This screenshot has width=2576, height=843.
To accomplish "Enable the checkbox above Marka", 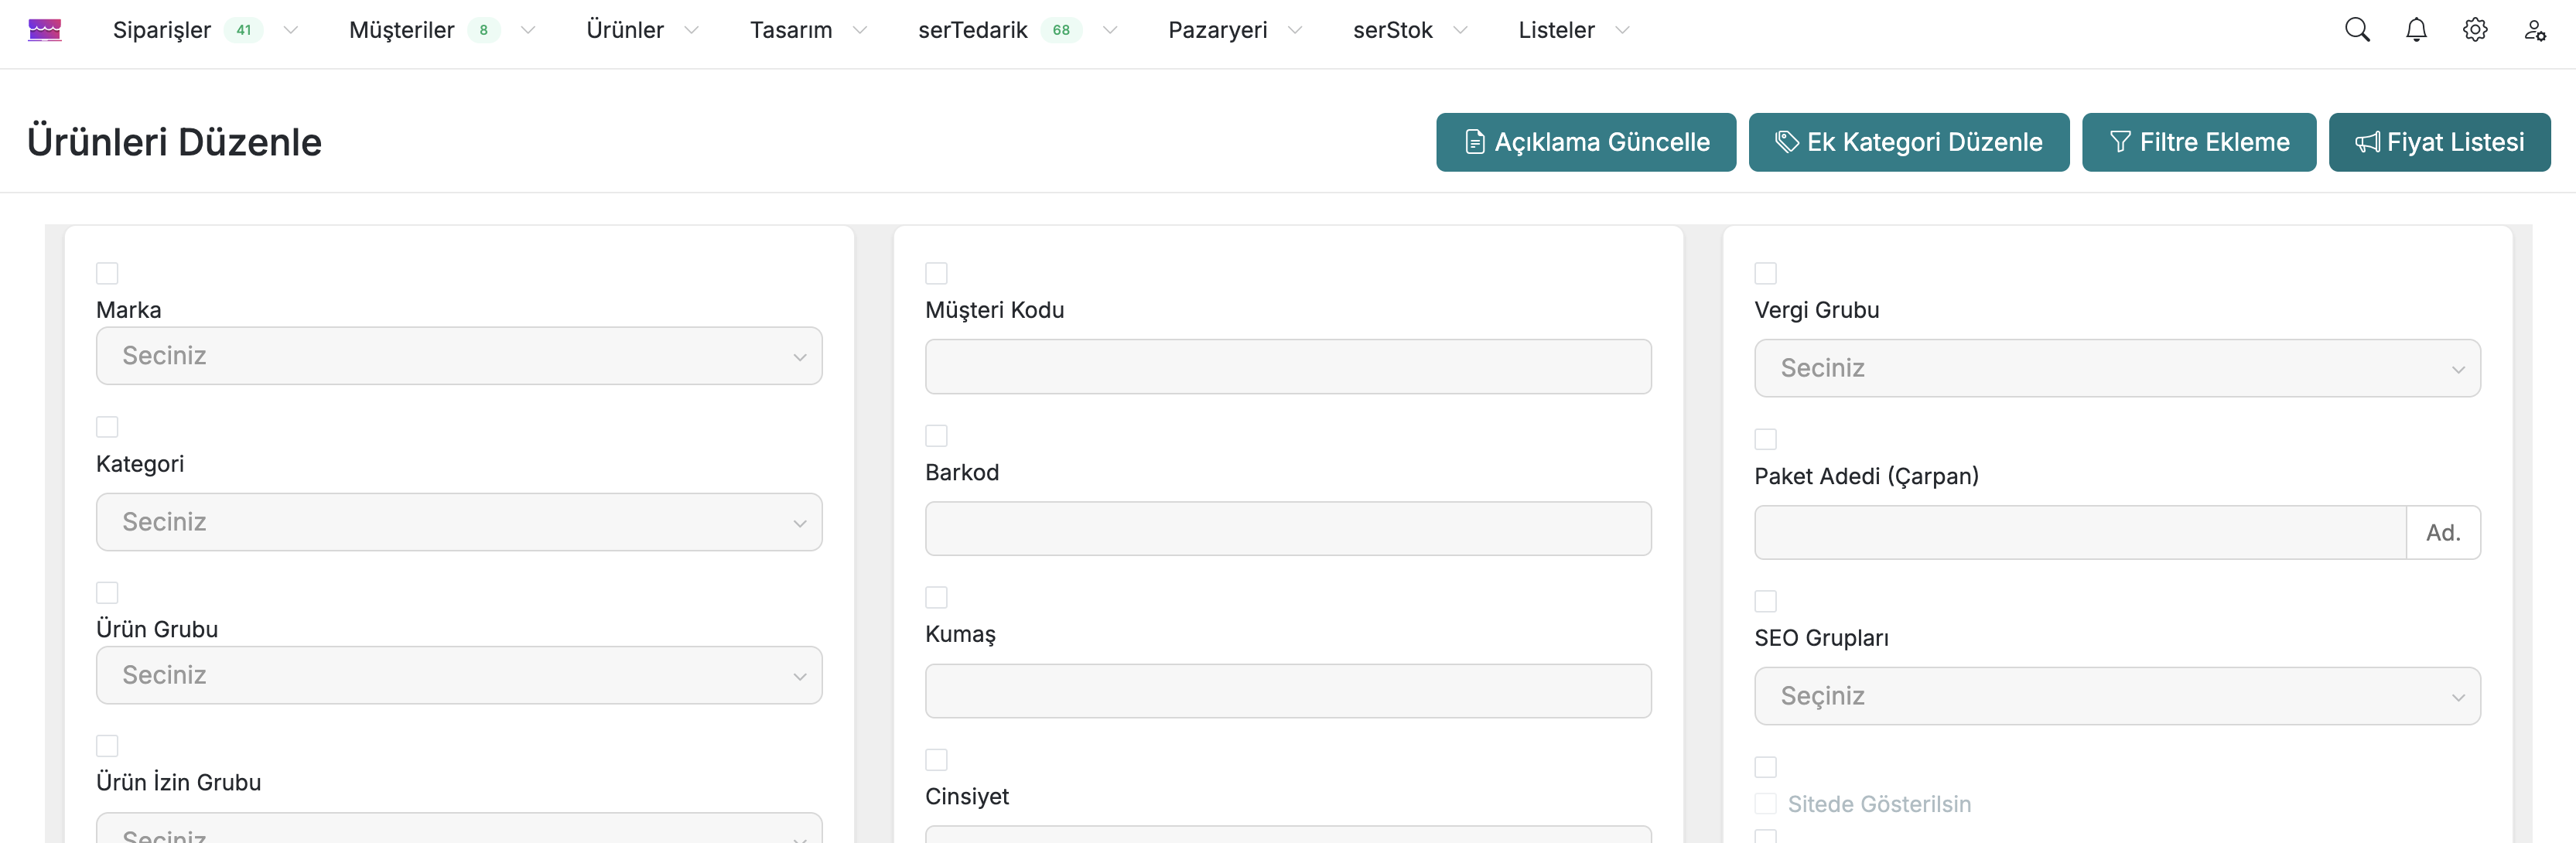I will [107, 273].
